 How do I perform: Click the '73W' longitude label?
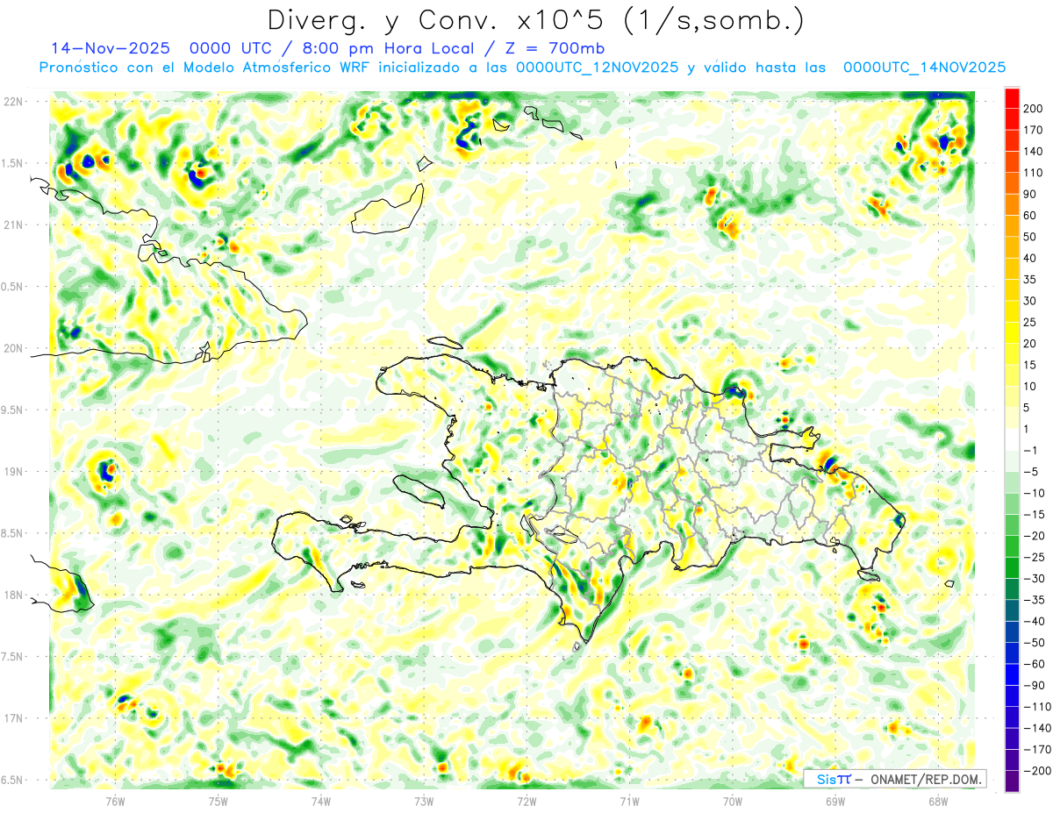click(424, 800)
